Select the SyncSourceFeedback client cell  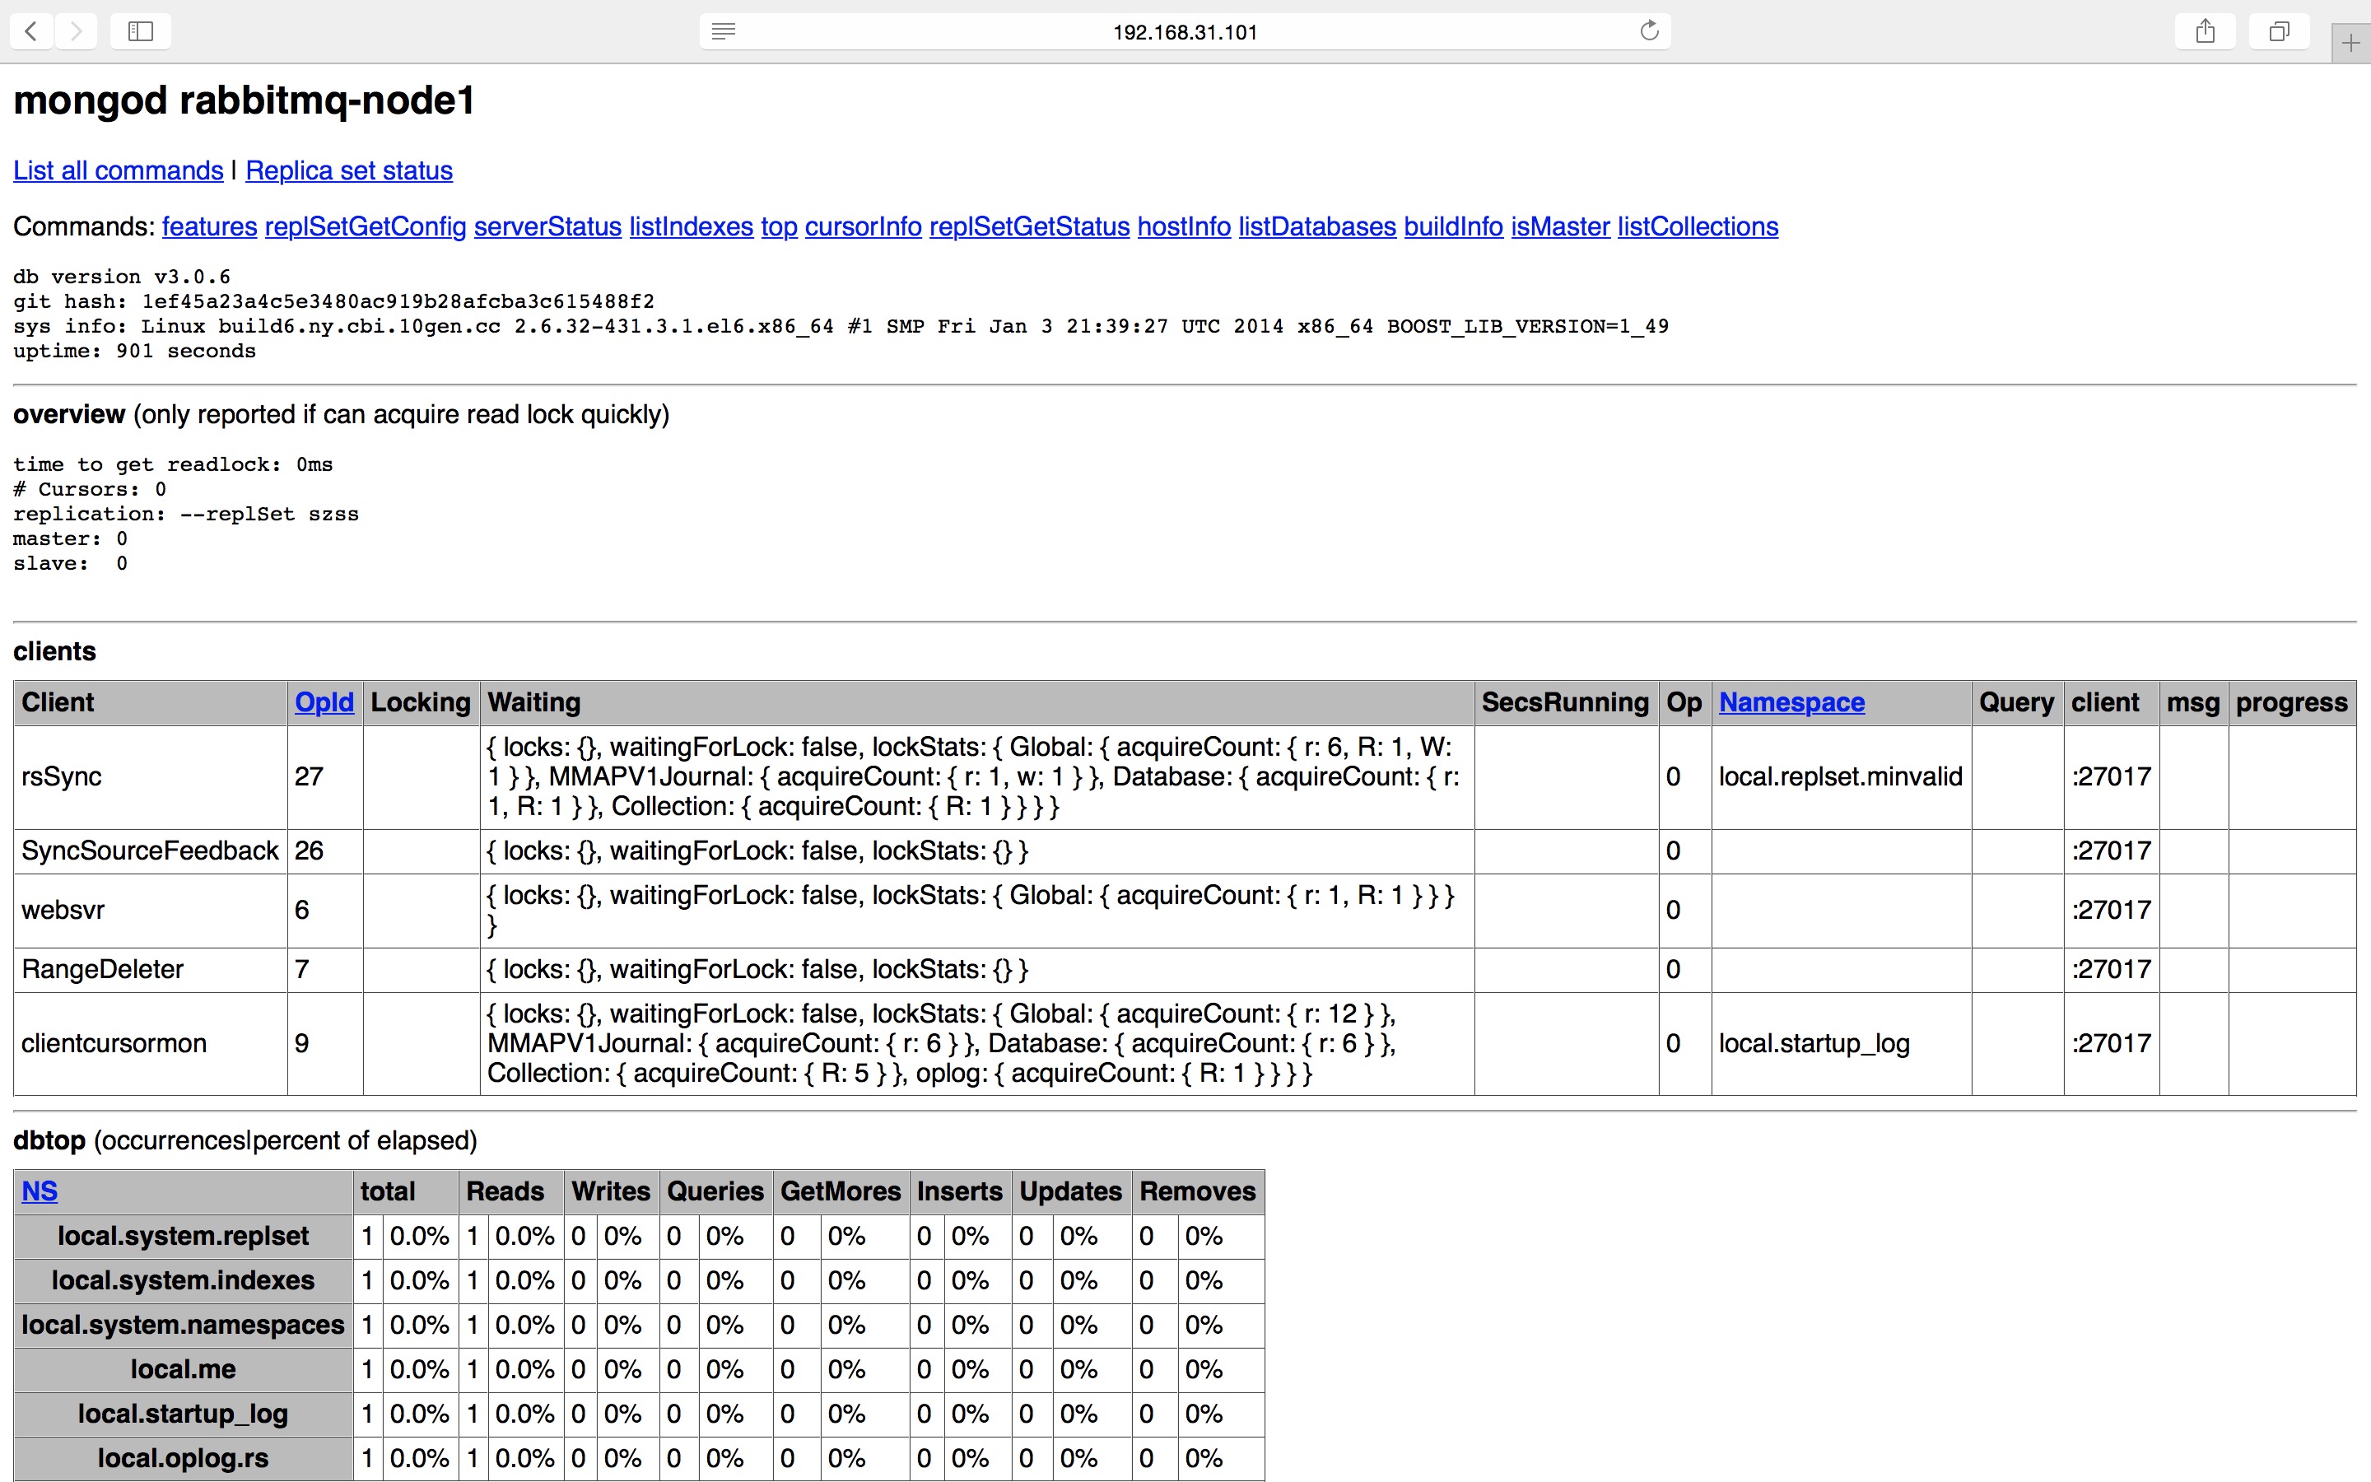(x=151, y=852)
